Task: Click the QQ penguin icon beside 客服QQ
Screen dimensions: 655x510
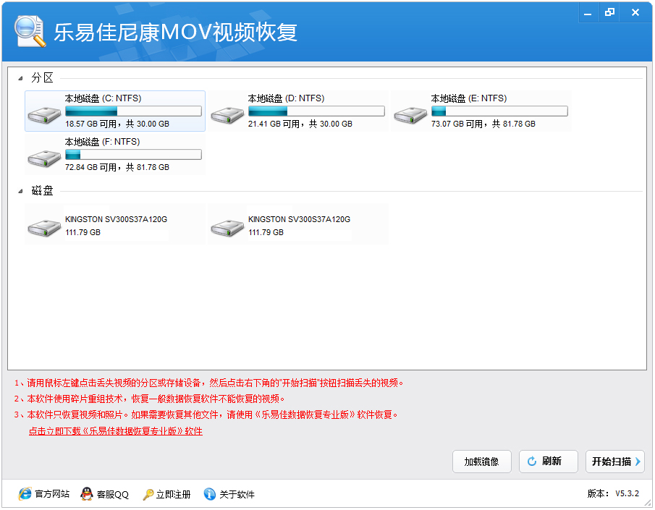Action: pyautogui.click(x=87, y=494)
